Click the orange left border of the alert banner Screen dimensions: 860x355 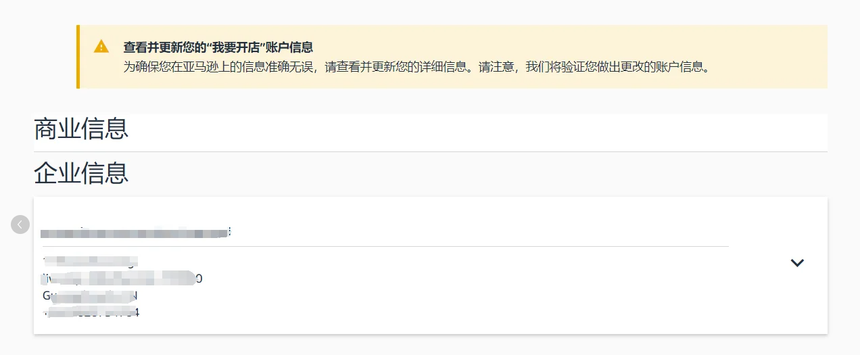point(78,57)
